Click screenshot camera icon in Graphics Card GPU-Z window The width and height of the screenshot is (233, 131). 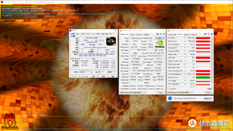(158, 34)
